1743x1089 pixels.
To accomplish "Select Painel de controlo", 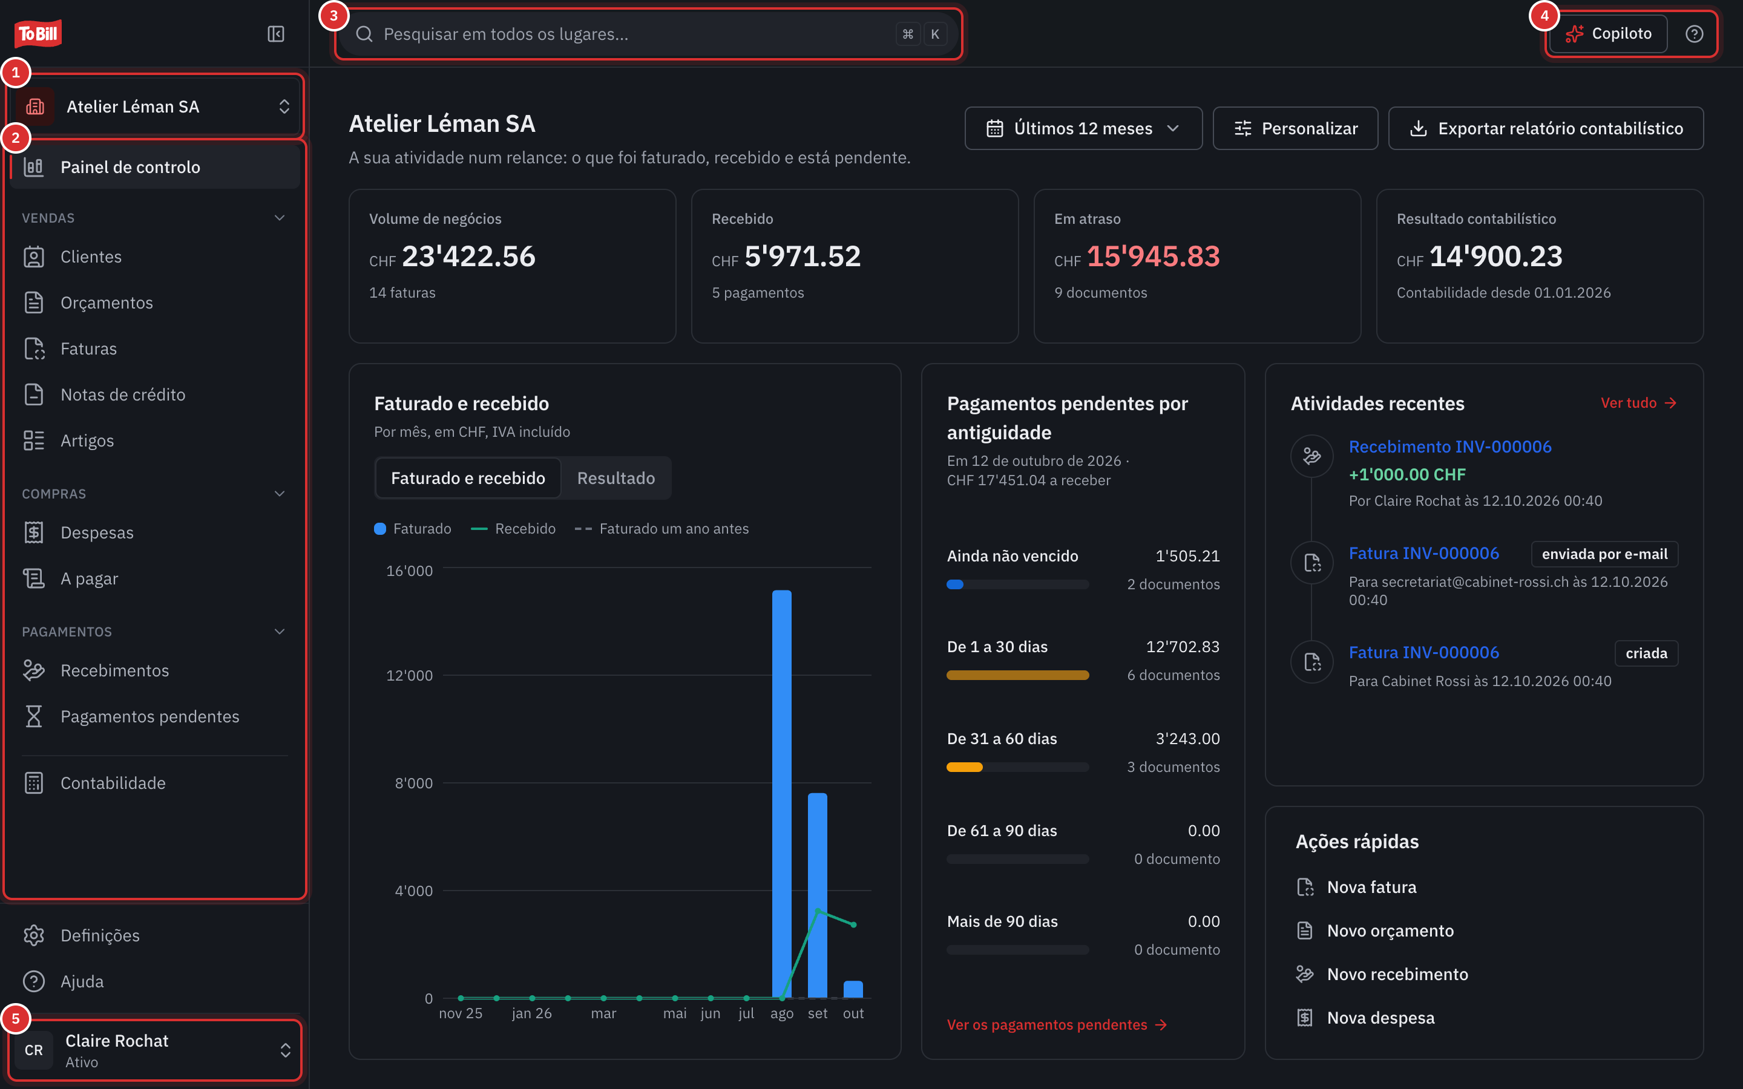I will click(155, 167).
